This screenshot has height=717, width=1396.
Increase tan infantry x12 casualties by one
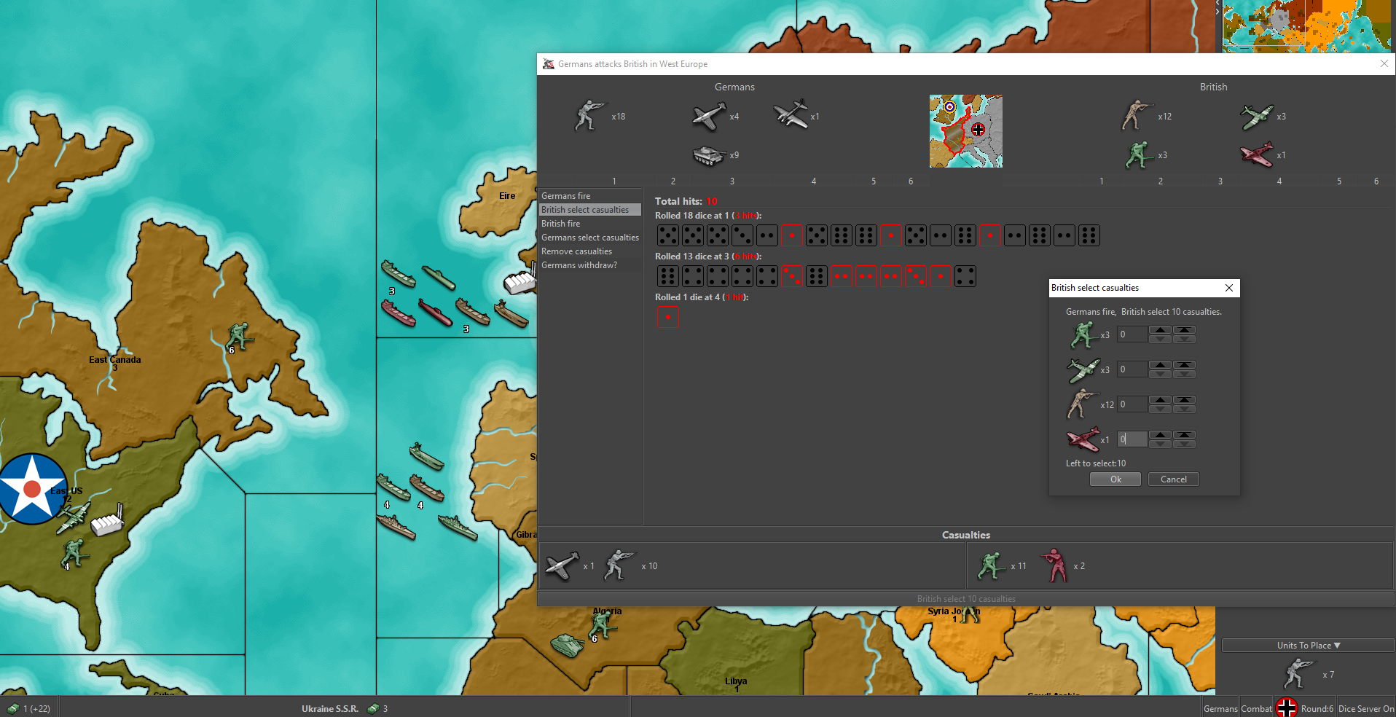(x=1160, y=400)
